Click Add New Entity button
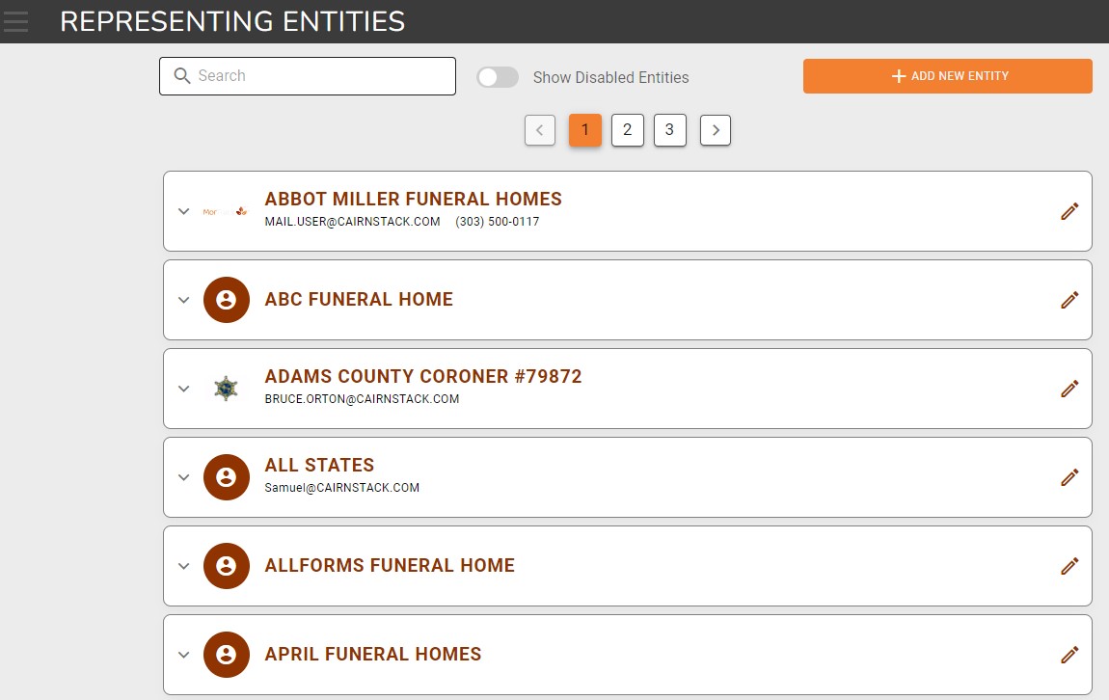 pyautogui.click(x=947, y=76)
